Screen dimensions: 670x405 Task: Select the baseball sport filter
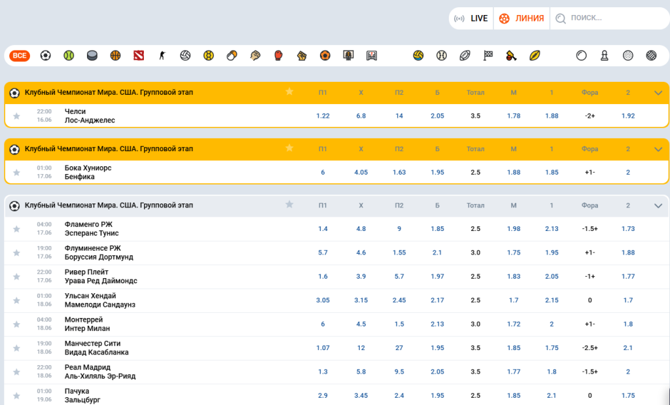tap(442, 56)
